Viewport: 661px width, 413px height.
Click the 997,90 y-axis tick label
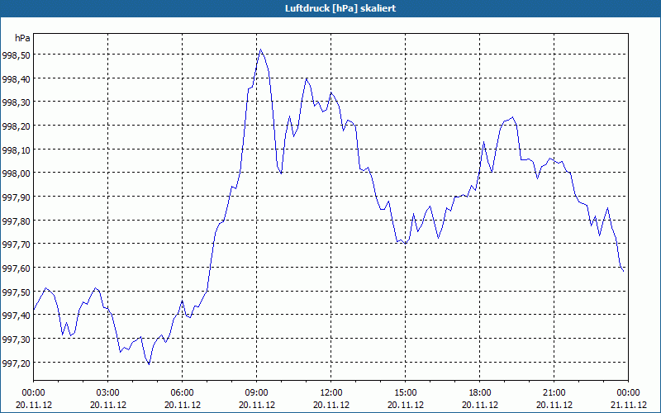click(x=15, y=197)
